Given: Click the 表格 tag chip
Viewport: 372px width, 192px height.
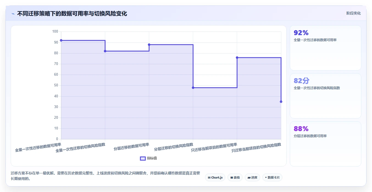Looking at the screenshot, I should click(x=235, y=177).
